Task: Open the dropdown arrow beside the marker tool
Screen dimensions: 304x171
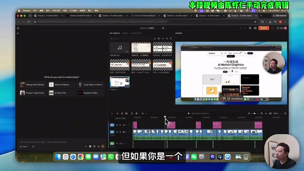Action: (147, 114)
